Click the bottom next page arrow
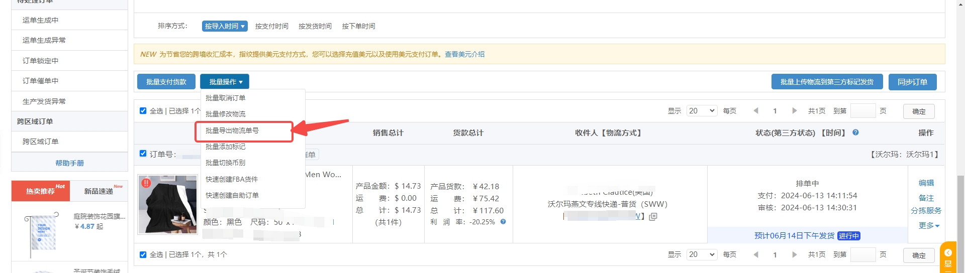The image size is (965, 273). pyautogui.click(x=794, y=254)
